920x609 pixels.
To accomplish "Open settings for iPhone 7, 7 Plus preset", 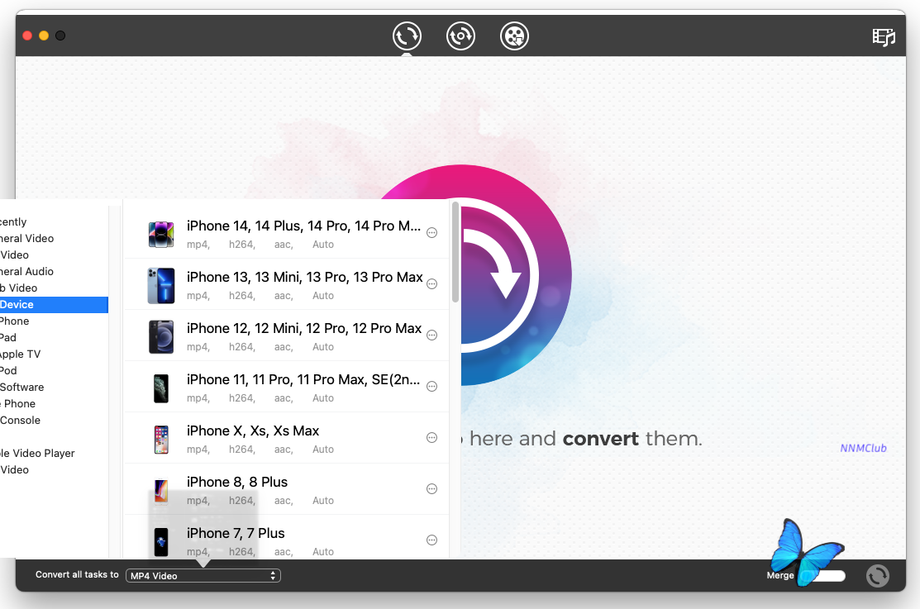I will [x=431, y=540].
